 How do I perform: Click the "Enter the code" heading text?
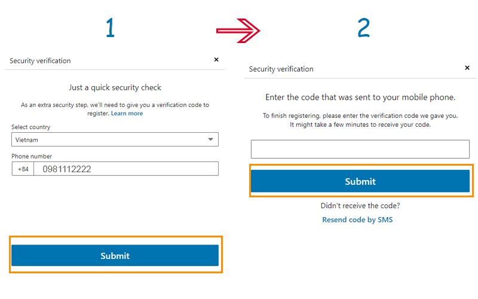tap(360, 97)
